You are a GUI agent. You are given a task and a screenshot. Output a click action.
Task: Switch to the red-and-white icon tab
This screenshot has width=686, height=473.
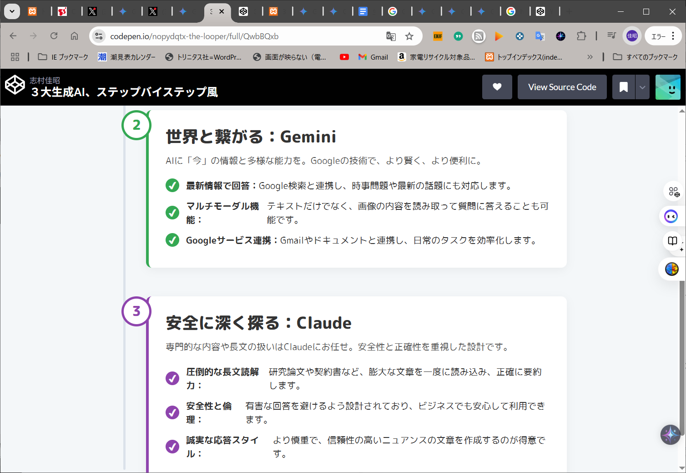click(x=62, y=11)
